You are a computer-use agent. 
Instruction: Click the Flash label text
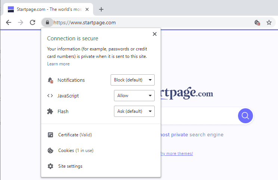pyautogui.click(x=63, y=111)
